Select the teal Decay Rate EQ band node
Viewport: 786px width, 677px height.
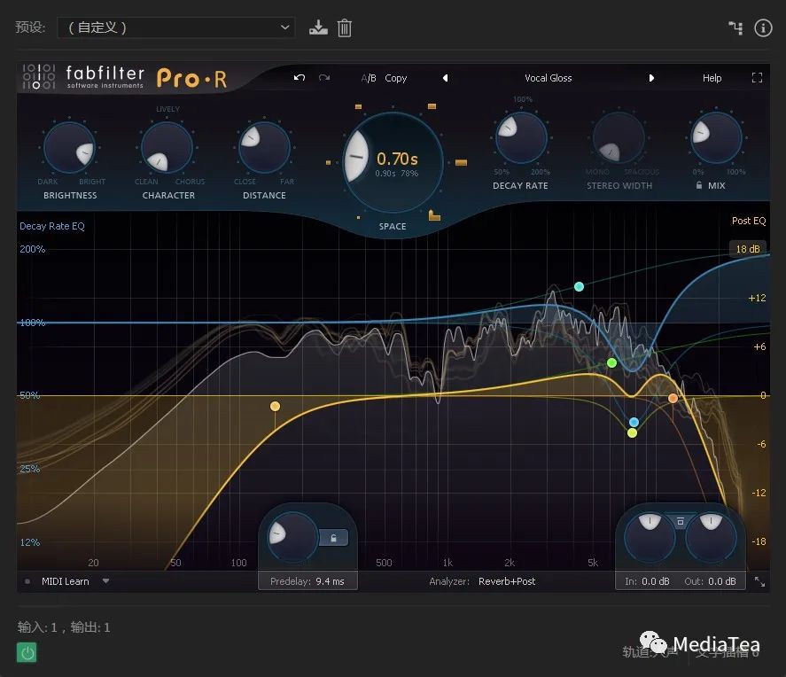(579, 286)
